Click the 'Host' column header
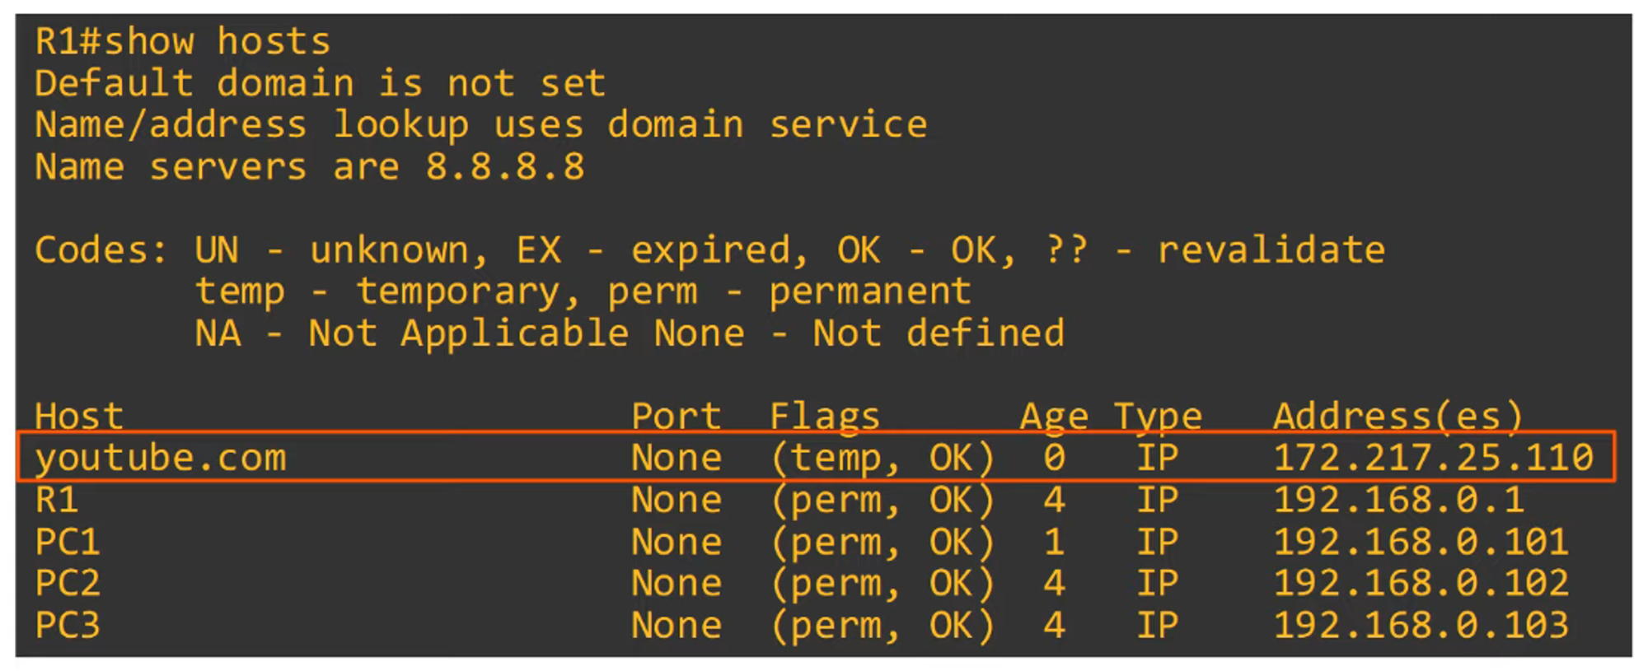The image size is (1648, 671). pyautogui.click(x=79, y=416)
